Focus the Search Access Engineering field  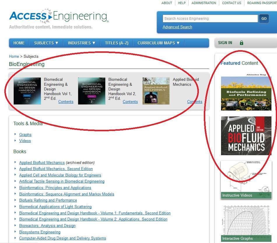click(x=210, y=19)
